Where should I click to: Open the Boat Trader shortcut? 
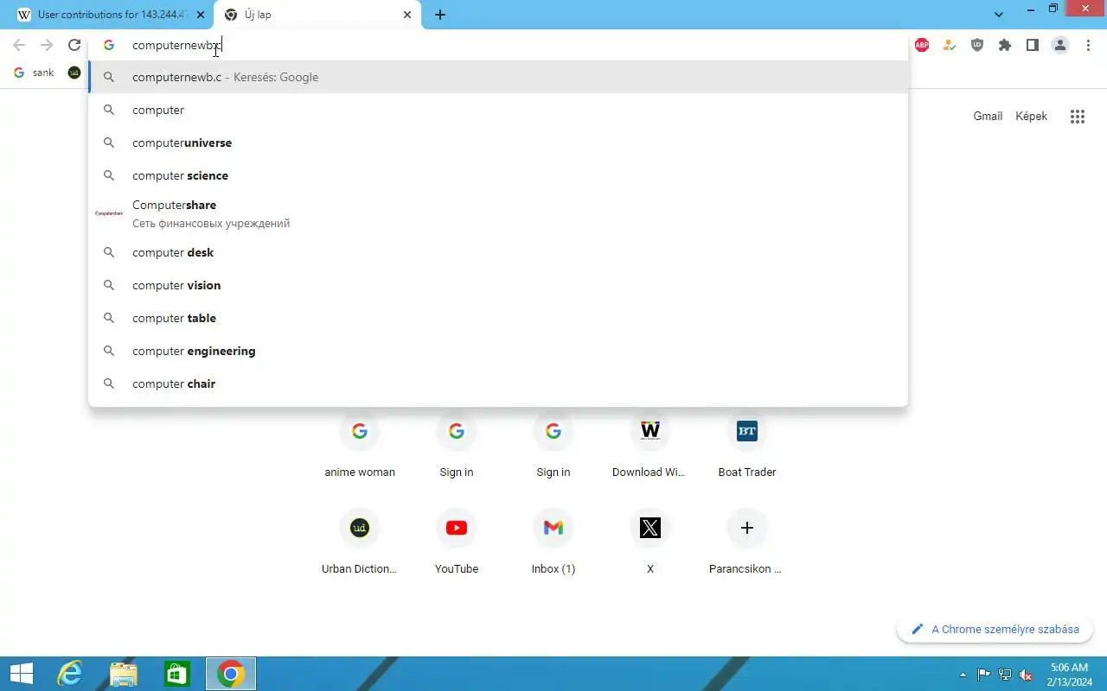[x=747, y=446]
